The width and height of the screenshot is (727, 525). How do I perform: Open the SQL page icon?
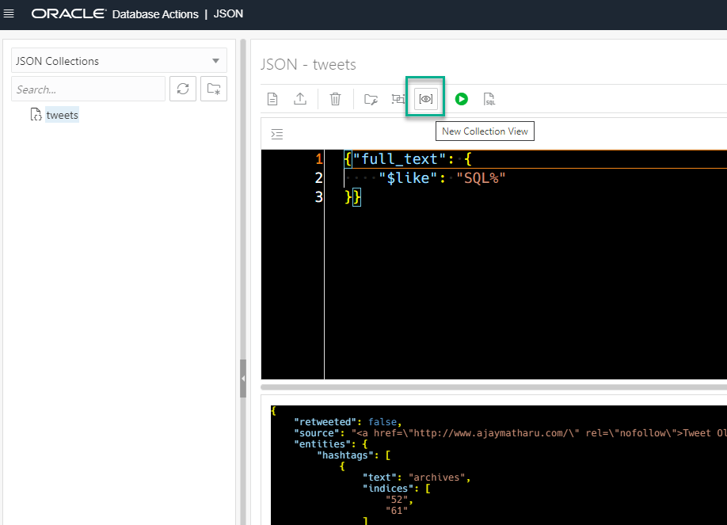tap(489, 99)
